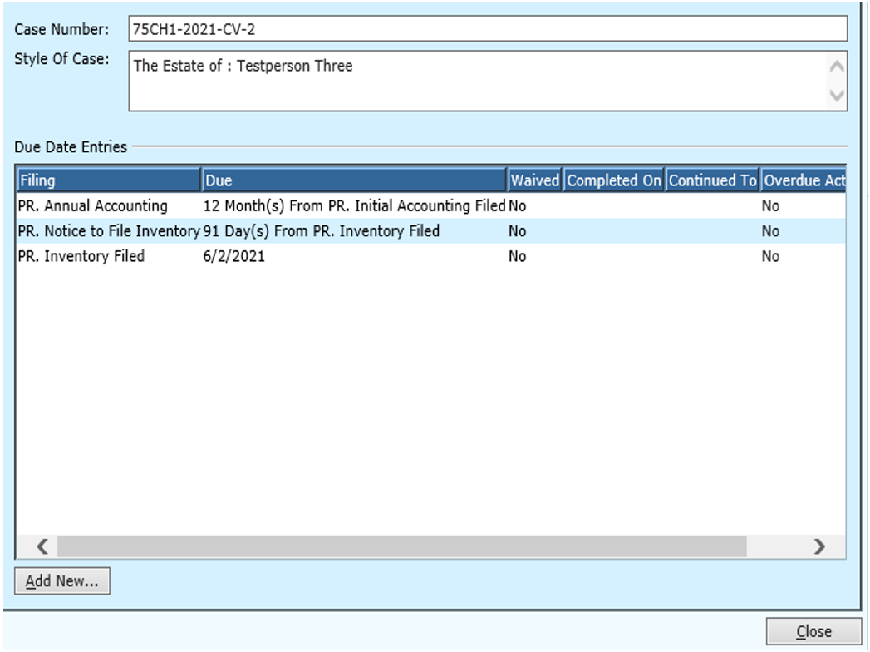
Task: Click the Completed On column header
Action: [x=614, y=180]
